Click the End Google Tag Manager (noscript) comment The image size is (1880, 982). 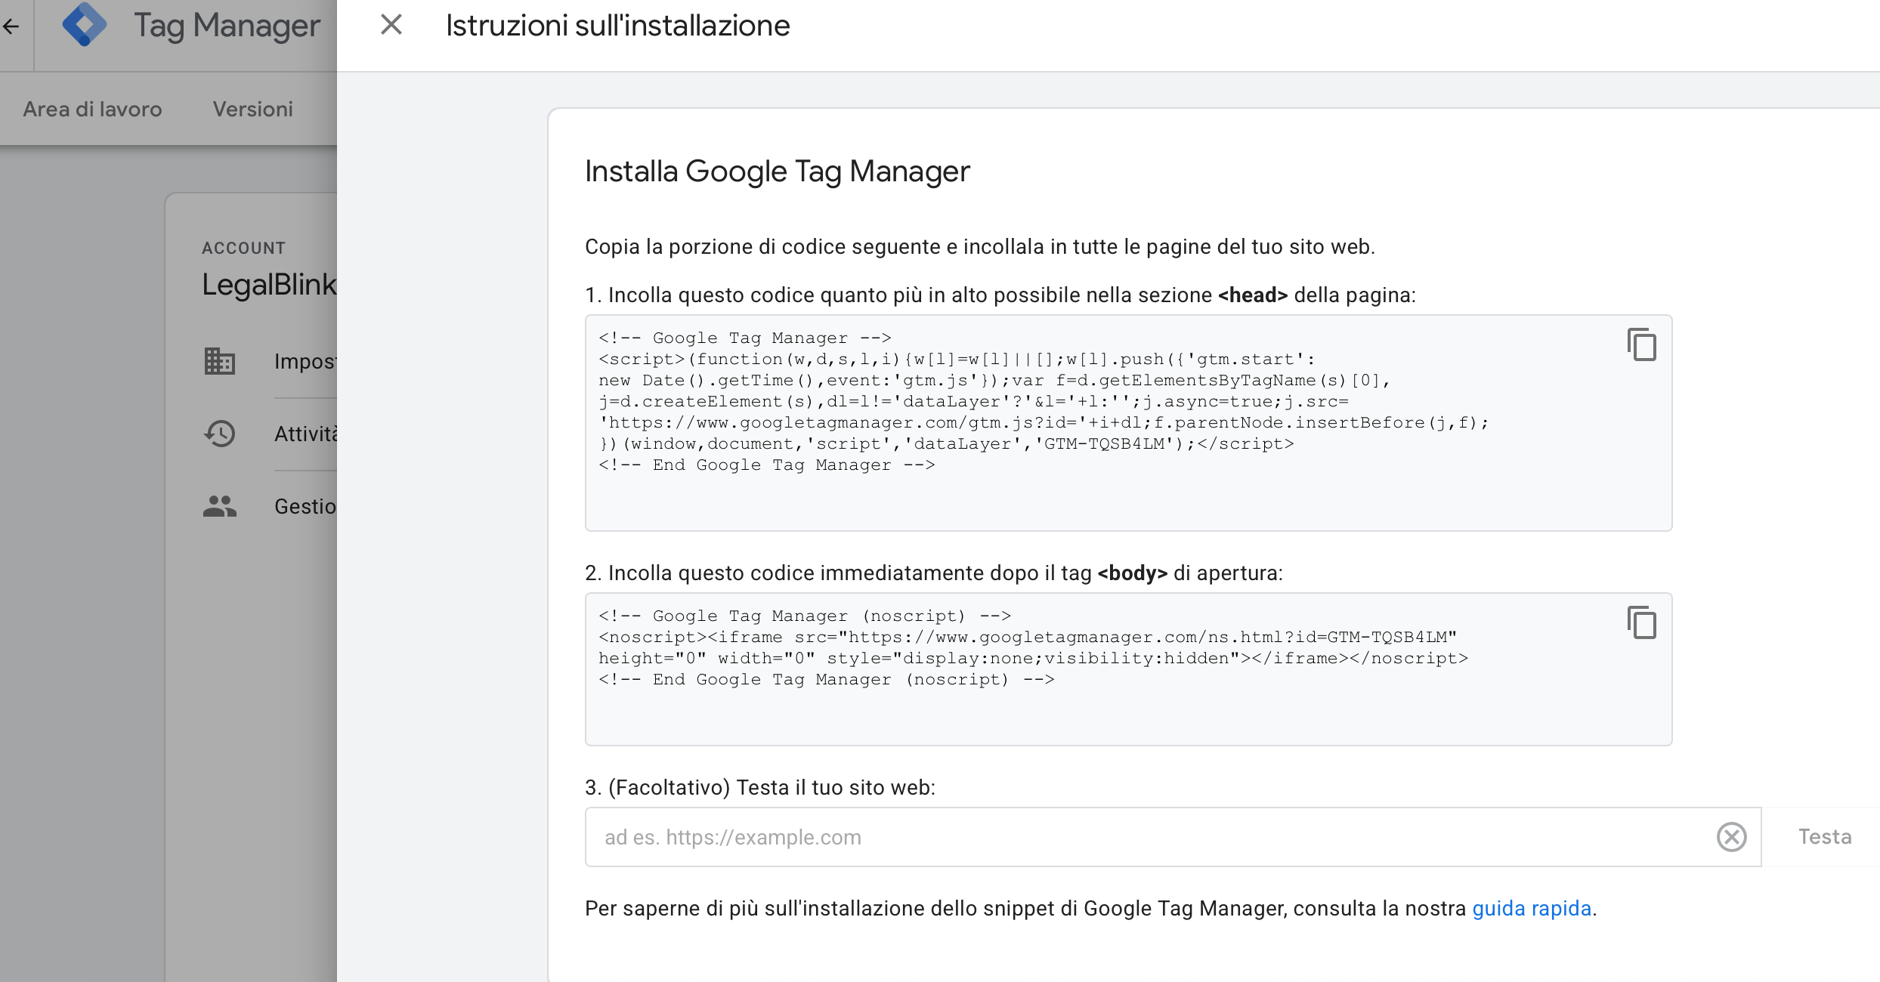point(826,679)
